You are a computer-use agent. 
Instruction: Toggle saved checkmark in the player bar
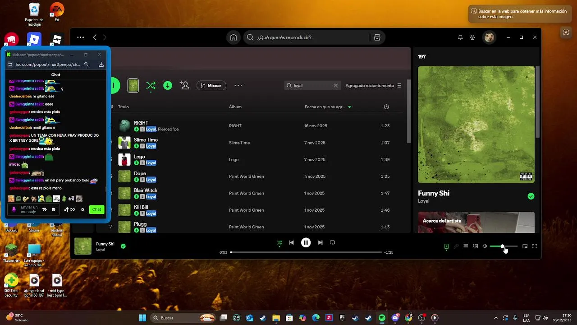(x=123, y=246)
